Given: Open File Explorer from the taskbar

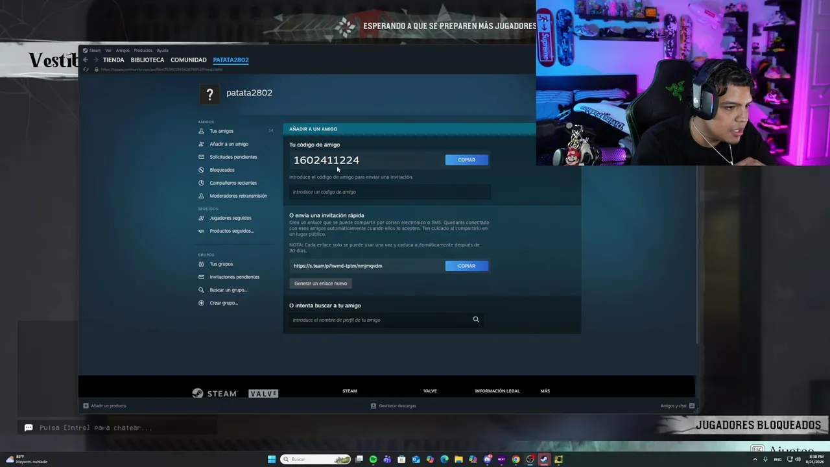Looking at the screenshot, I should [458, 459].
